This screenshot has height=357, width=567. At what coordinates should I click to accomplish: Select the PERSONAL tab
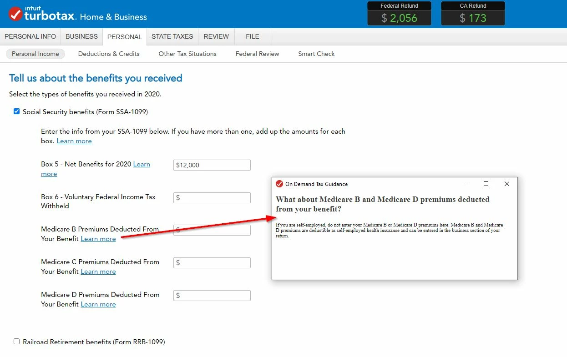pyautogui.click(x=125, y=37)
